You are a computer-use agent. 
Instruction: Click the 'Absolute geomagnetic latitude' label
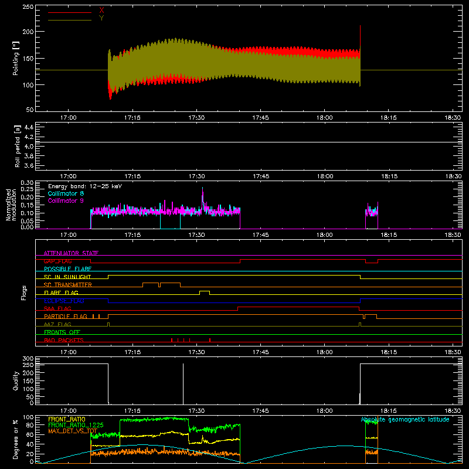click(x=405, y=420)
